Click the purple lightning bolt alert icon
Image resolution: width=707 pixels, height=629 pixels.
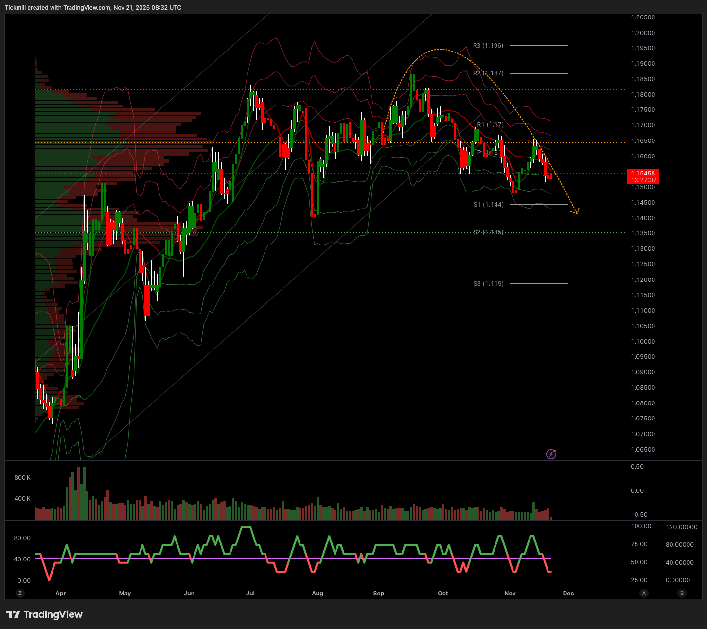551,454
